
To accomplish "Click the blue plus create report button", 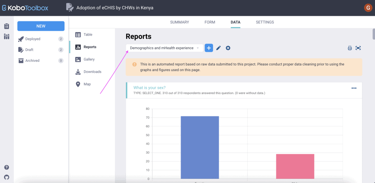I will (x=209, y=48).
